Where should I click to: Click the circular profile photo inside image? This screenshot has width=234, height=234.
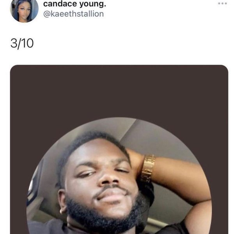click(119, 176)
